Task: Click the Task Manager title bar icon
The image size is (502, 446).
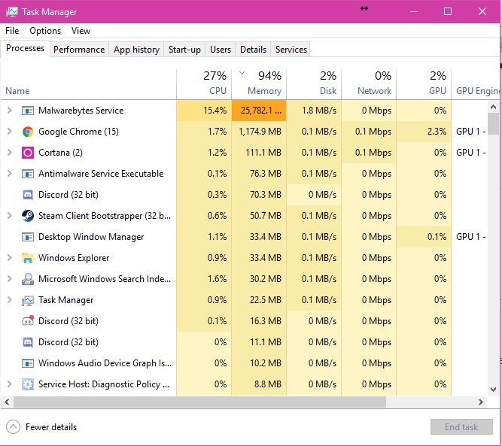Action: click(x=11, y=12)
